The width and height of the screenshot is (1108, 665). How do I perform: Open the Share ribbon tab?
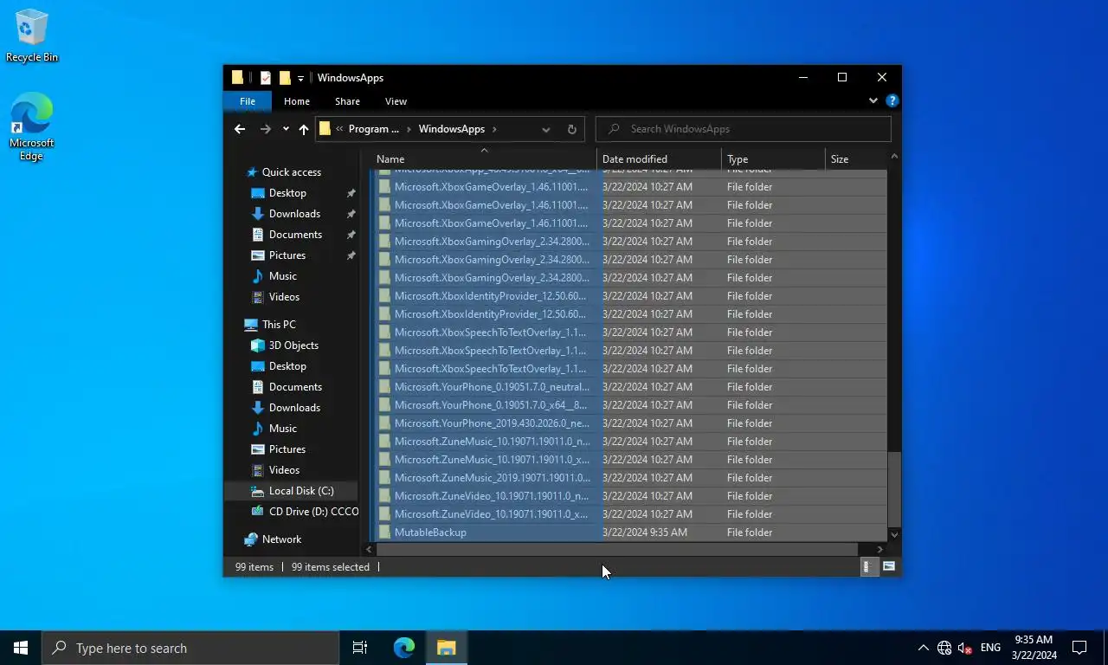pyautogui.click(x=347, y=101)
